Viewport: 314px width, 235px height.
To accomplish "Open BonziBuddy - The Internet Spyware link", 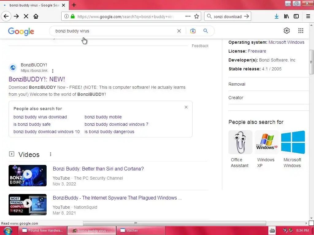I will [117, 198].
